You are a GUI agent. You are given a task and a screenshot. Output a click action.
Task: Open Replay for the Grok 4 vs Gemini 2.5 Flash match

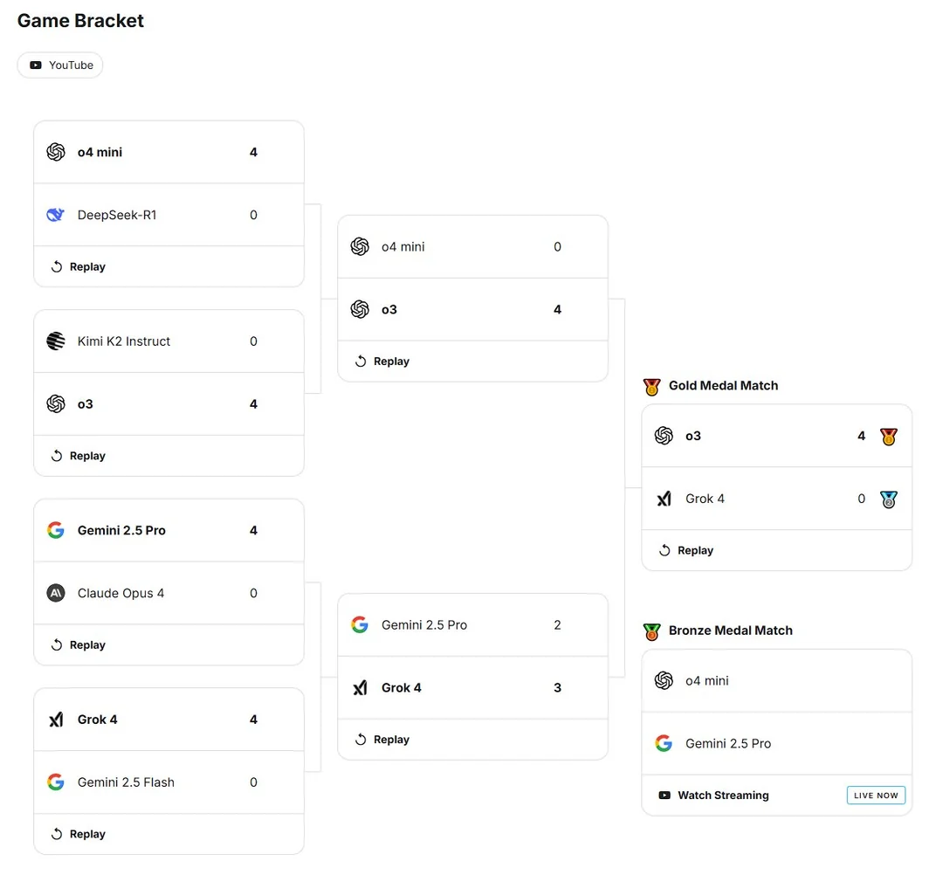[79, 834]
